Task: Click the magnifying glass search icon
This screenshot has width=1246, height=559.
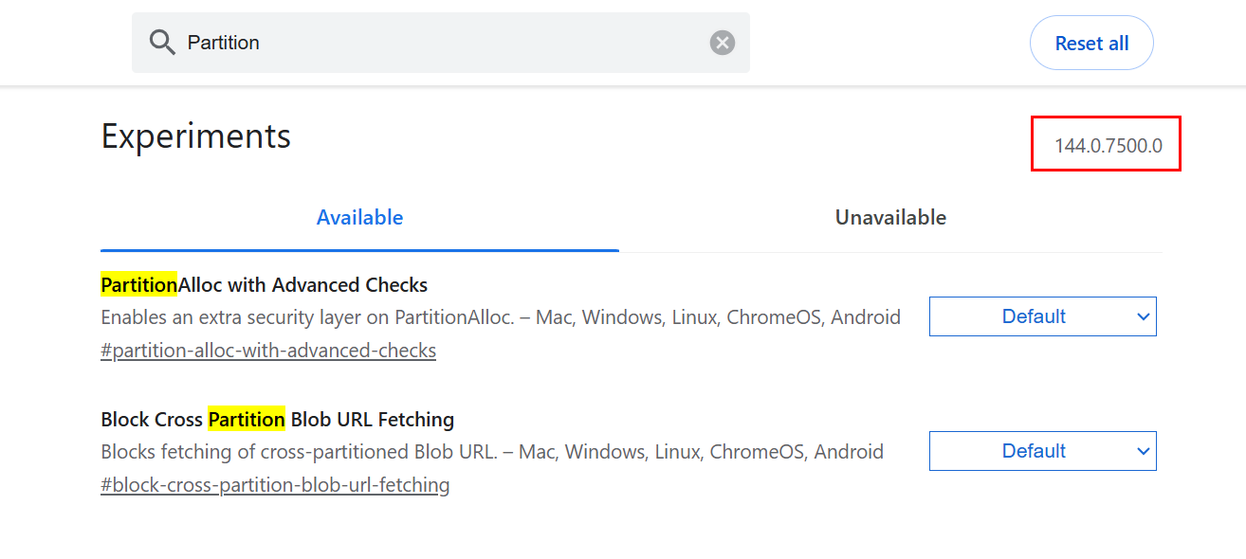Action: (x=163, y=43)
